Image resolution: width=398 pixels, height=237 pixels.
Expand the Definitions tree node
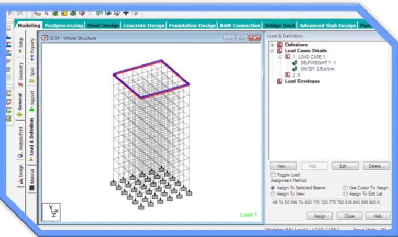[272, 45]
